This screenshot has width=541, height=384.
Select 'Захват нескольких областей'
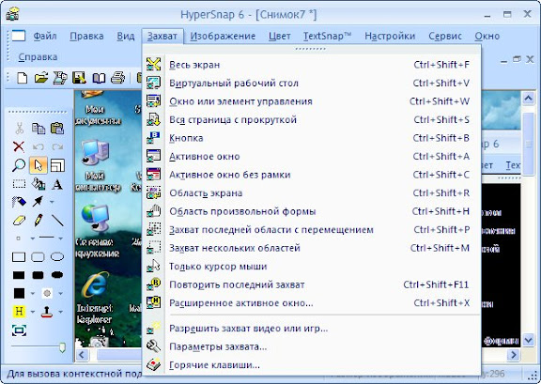coord(311,248)
